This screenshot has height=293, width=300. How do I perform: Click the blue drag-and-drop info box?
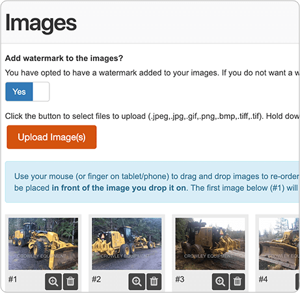click(x=152, y=182)
